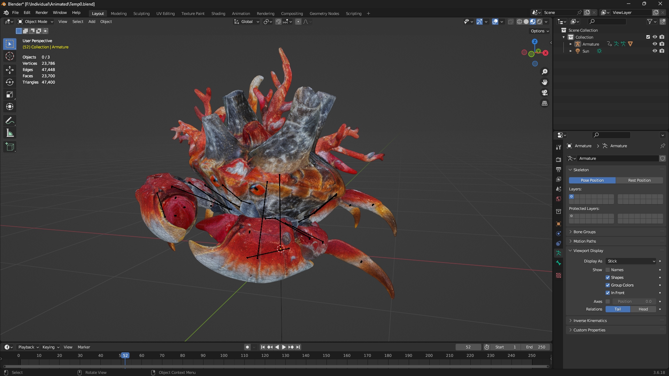The height and width of the screenshot is (376, 669).
Task: Switch to the Sculpting workspace tab
Action: [141, 14]
